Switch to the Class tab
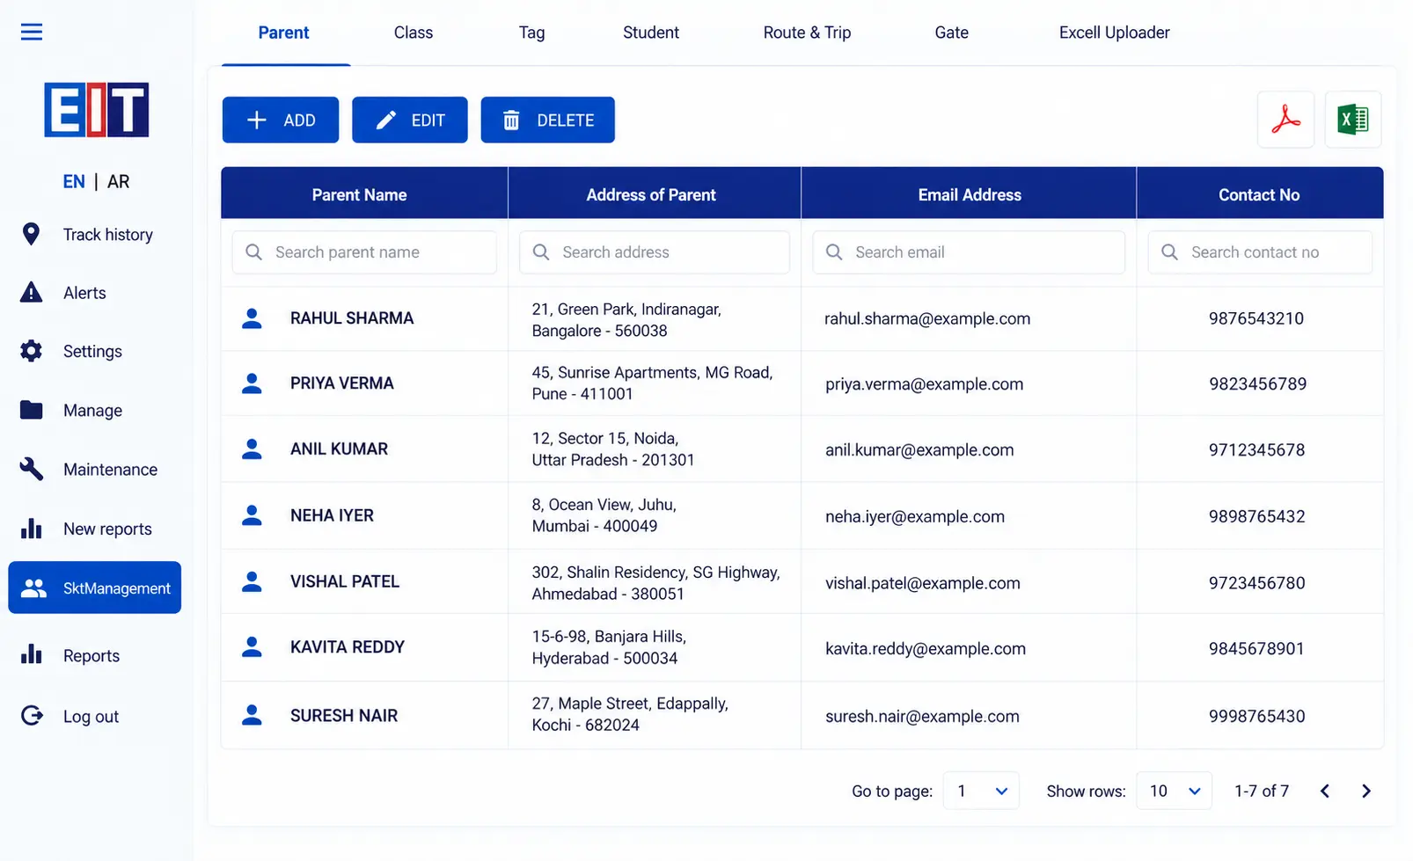Screen dimensions: 1413x861 point(414,33)
